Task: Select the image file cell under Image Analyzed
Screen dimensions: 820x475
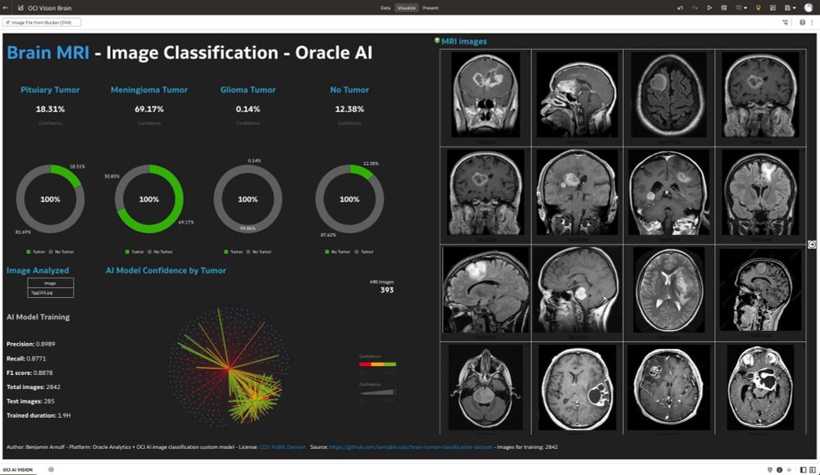Action: pos(50,292)
